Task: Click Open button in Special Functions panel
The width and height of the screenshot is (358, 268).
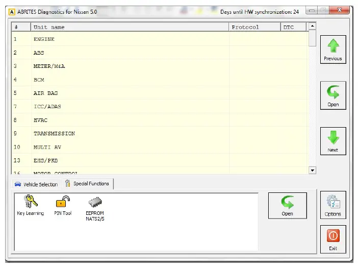Action: pos(288,206)
